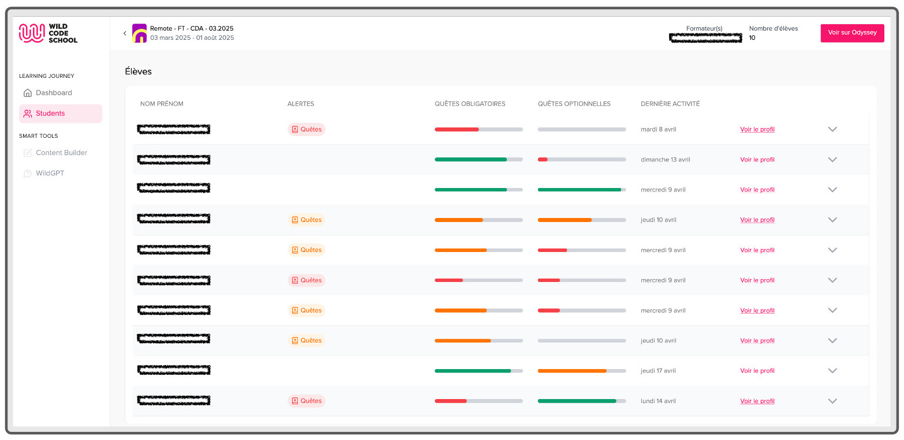The height and width of the screenshot is (440, 904).
Task: Click optional quests bar for lundi 14 avril
Action: 582,401
